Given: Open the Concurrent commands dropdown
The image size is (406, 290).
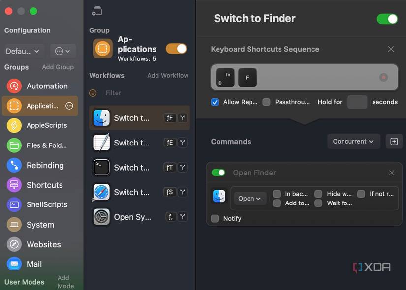Looking at the screenshot, I should click(353, 141).
